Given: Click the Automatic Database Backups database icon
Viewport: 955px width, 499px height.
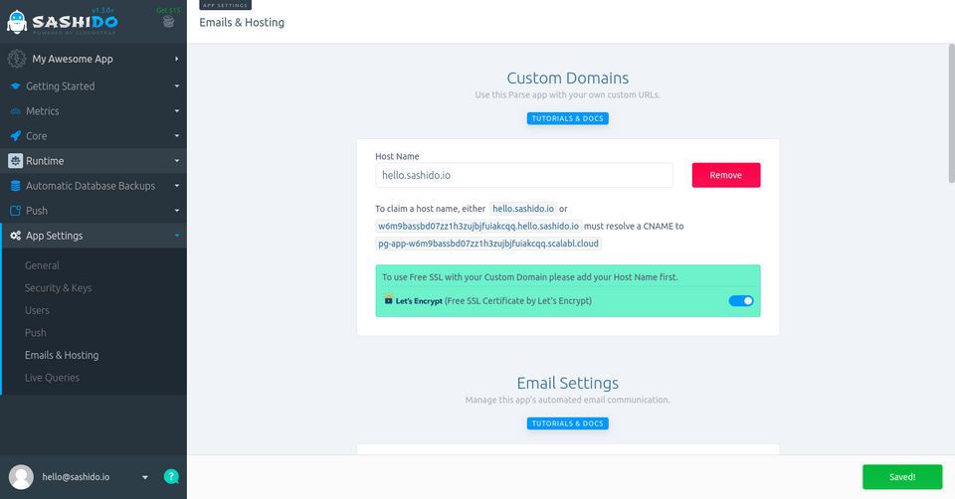Looking at the screenshot, I should 16,186.
